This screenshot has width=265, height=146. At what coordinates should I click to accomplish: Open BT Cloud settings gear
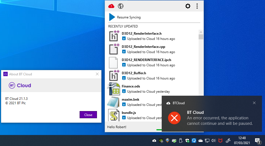pos(188,6)
